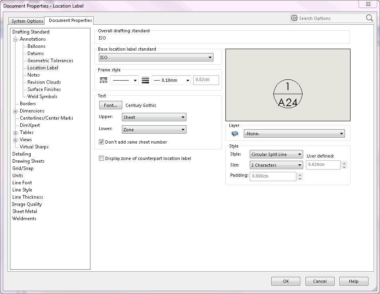Open the Layer dropdown
The width and height of the screenshot is (380, 294).
point(294,134)
